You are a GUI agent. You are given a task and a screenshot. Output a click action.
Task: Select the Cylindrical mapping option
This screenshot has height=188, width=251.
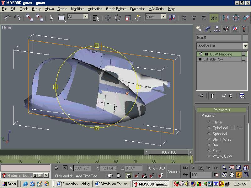tap(209, 128)
